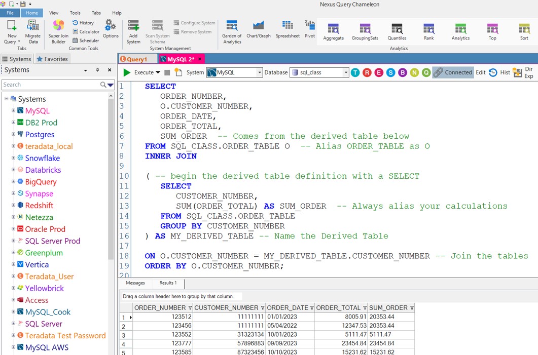
Task: Open the Migrate Data tool
Action: click(x=33, y=26)
